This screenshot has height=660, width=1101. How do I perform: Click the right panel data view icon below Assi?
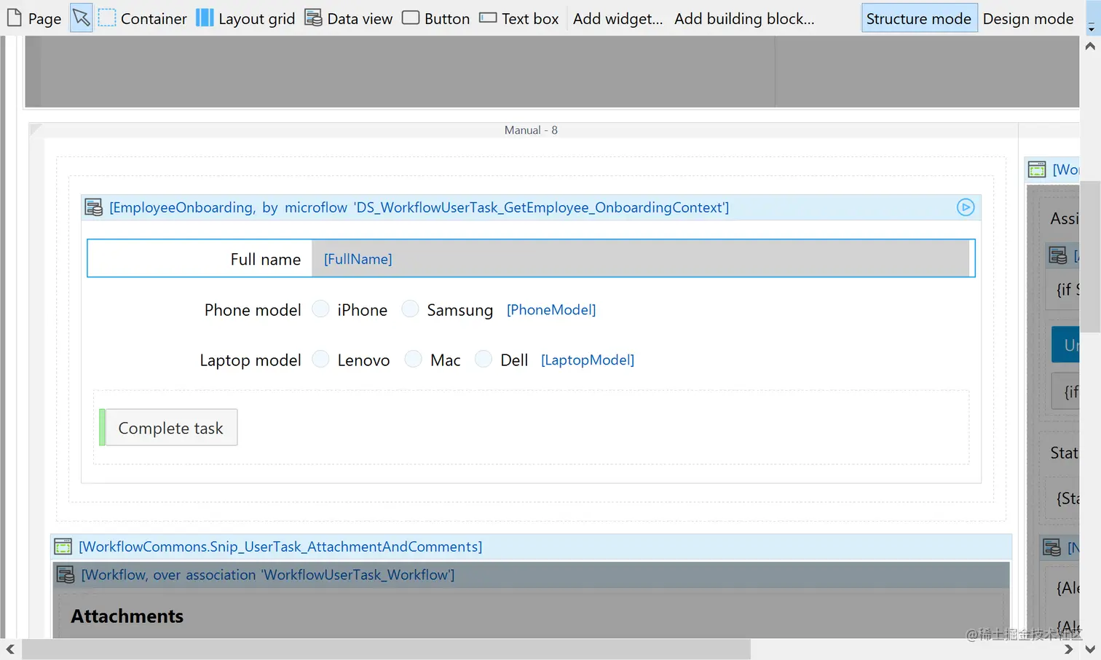point(1058,255)
